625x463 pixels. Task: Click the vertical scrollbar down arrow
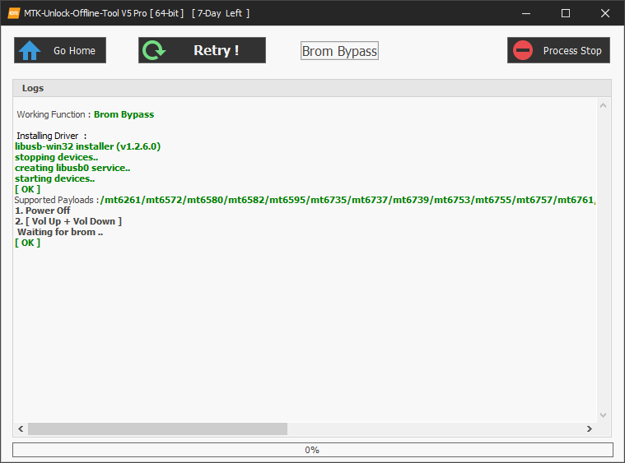603,415
